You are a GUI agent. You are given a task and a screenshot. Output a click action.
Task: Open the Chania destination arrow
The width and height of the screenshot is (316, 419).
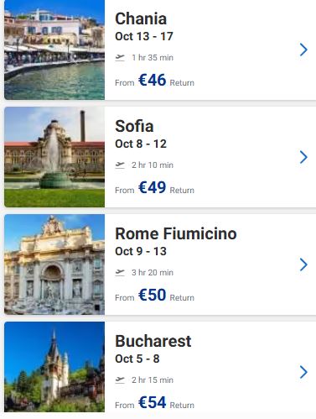tap(303, 50)
